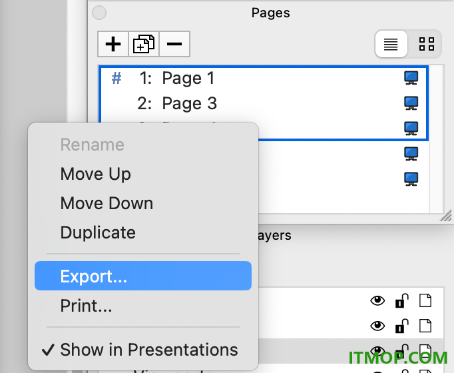
Task: Switch Pages panel to grid thumbnail view
Action: pos(427,44)
